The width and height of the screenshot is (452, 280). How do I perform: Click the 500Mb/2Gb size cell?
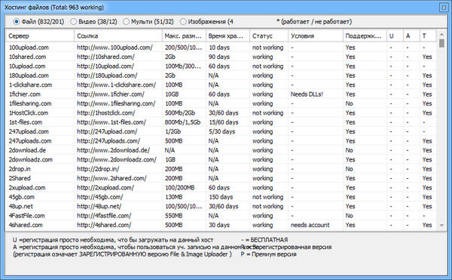[180, 113]
